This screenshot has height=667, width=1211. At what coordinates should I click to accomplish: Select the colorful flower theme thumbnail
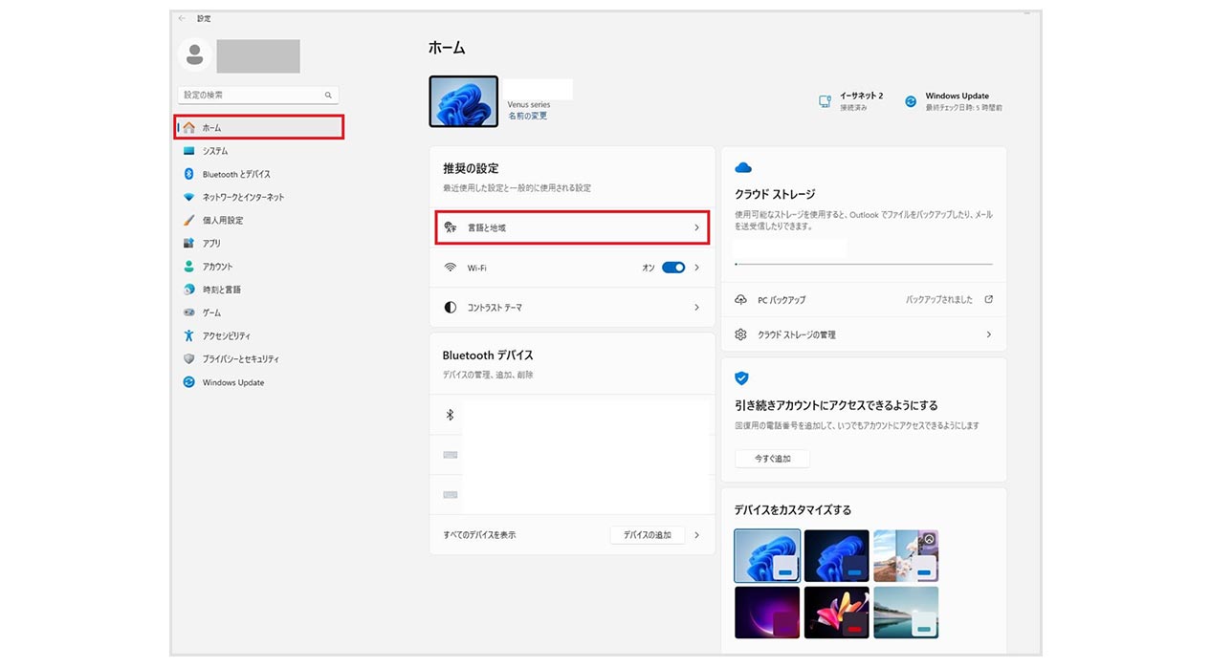(837, 613)
